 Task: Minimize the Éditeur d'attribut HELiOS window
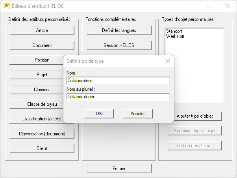192,6
